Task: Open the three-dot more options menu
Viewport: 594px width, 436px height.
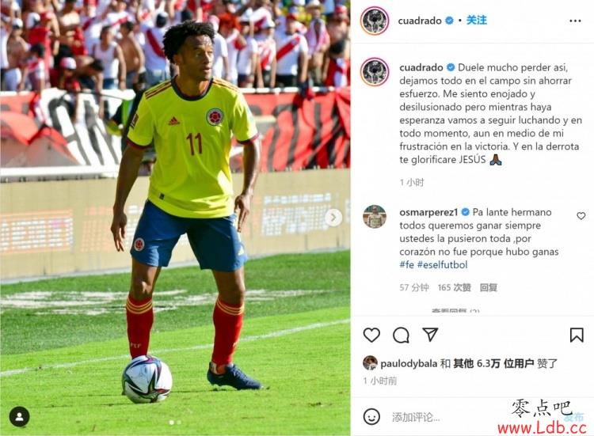Action: pyautogui.click(x=575, y=21)
